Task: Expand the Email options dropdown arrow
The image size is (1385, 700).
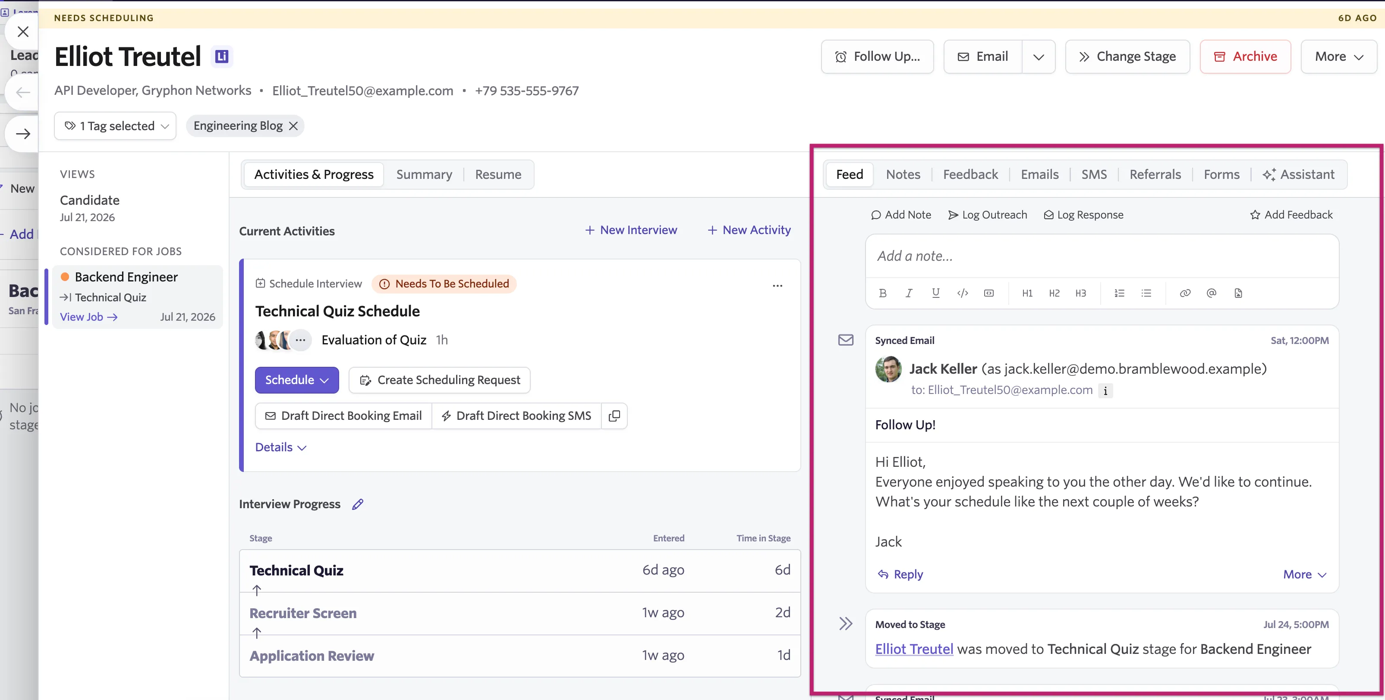Action: [1039, 56]
